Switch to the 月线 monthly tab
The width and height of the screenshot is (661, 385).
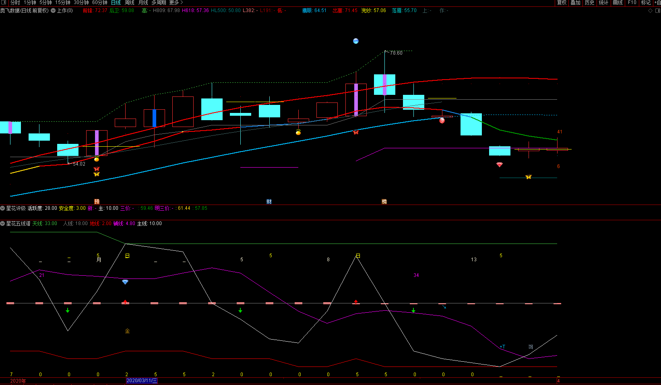pyautogui.click(x=143, y=2)
